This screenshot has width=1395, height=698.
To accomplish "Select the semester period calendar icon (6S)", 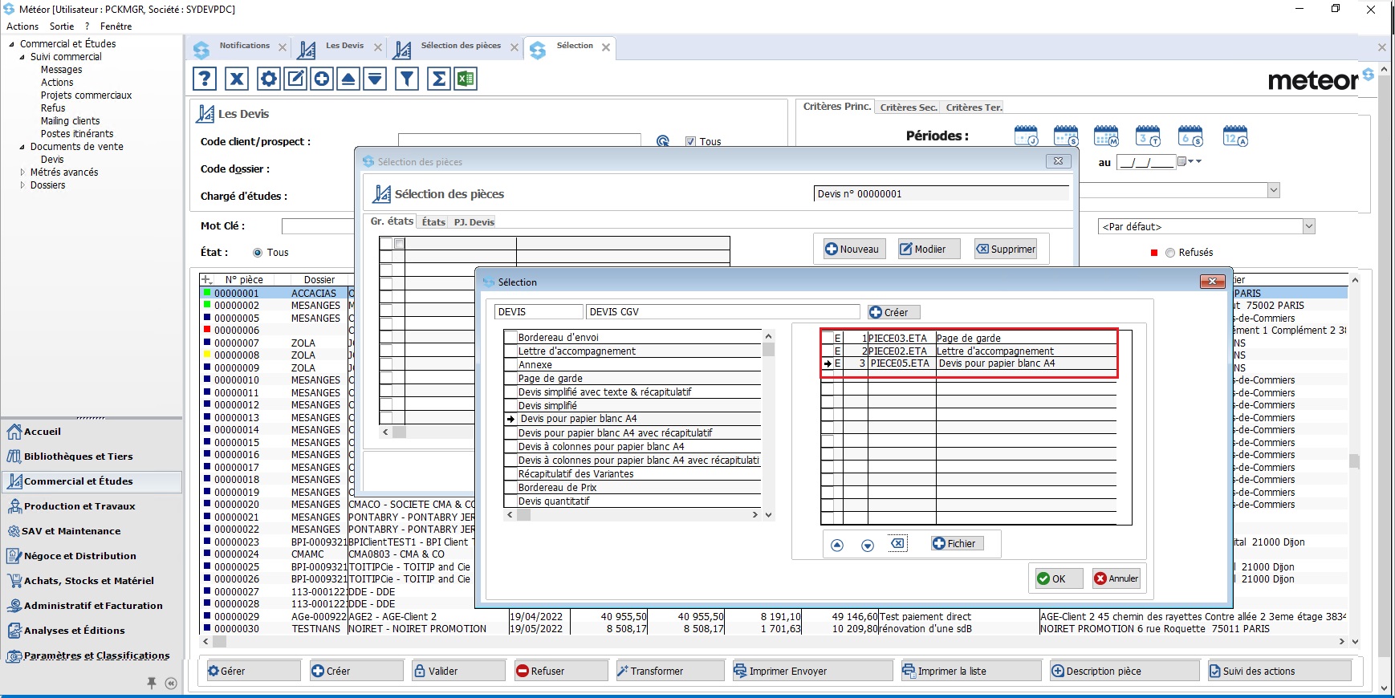I will tap(1190, 136).
